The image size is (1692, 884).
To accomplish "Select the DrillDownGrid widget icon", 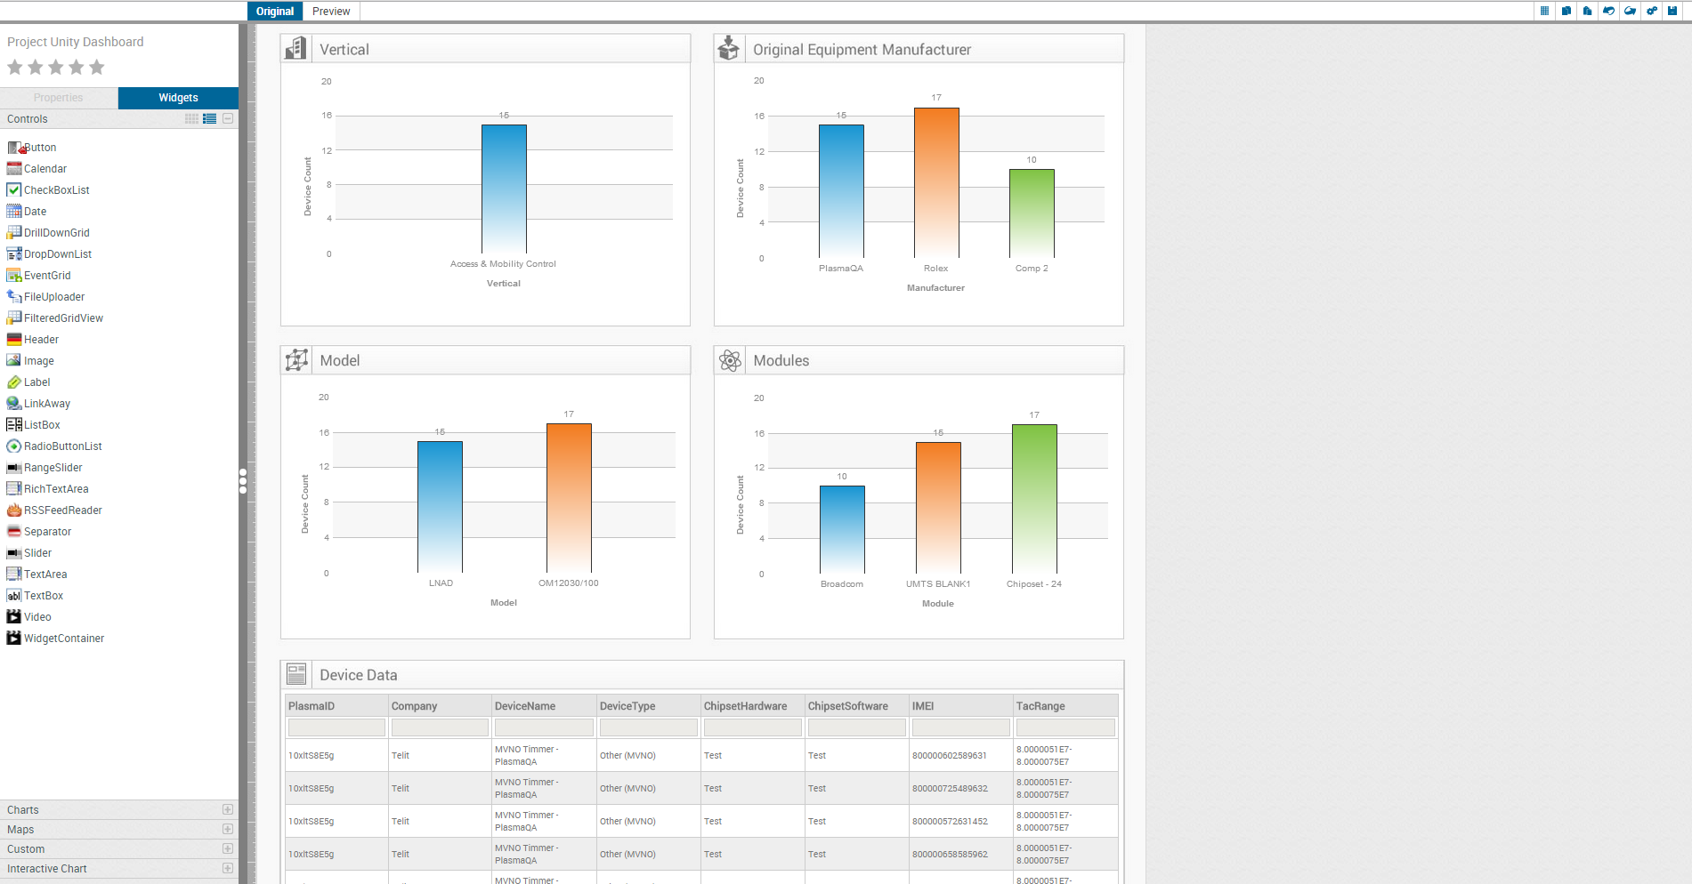I will click(14, 232).
